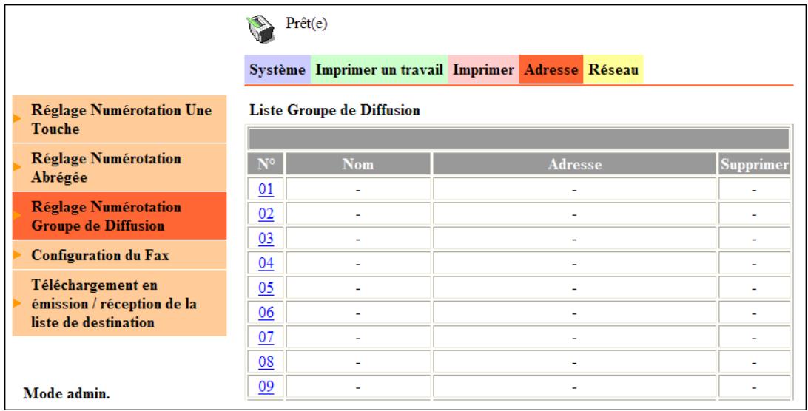The width and height of the screenshot is (808, 411).
Task: Open group entry link 06
Action: (x=266, y=313)
